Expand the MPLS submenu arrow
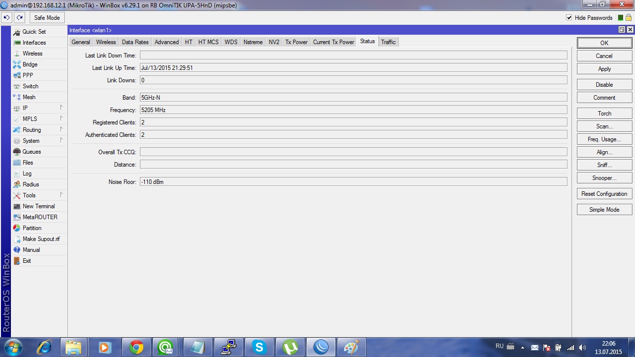 (x=62, y=119)
